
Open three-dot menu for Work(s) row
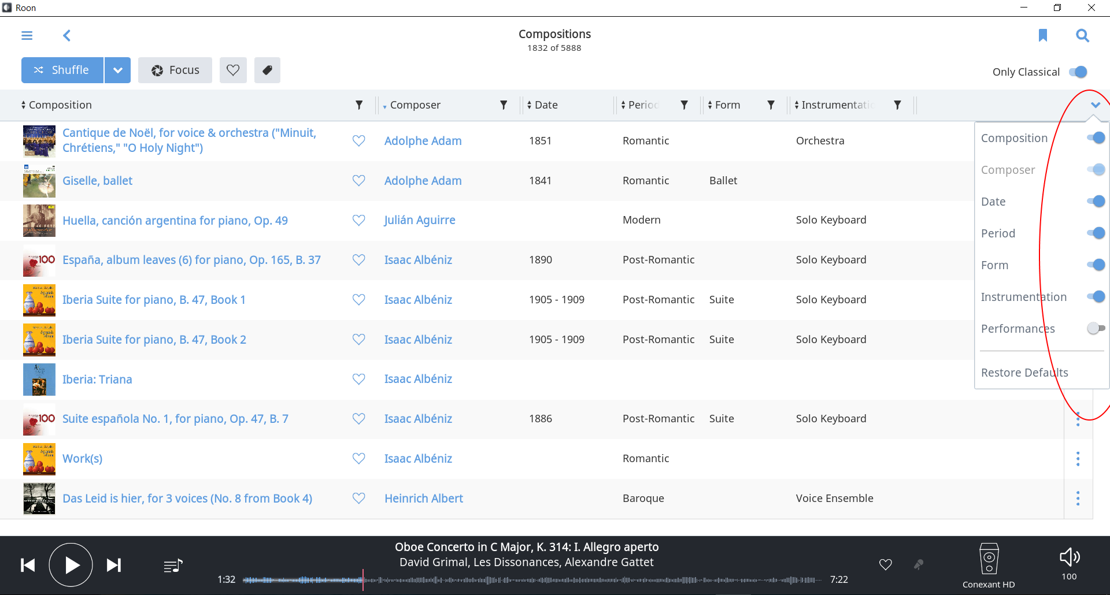[x=1078, y=459]
